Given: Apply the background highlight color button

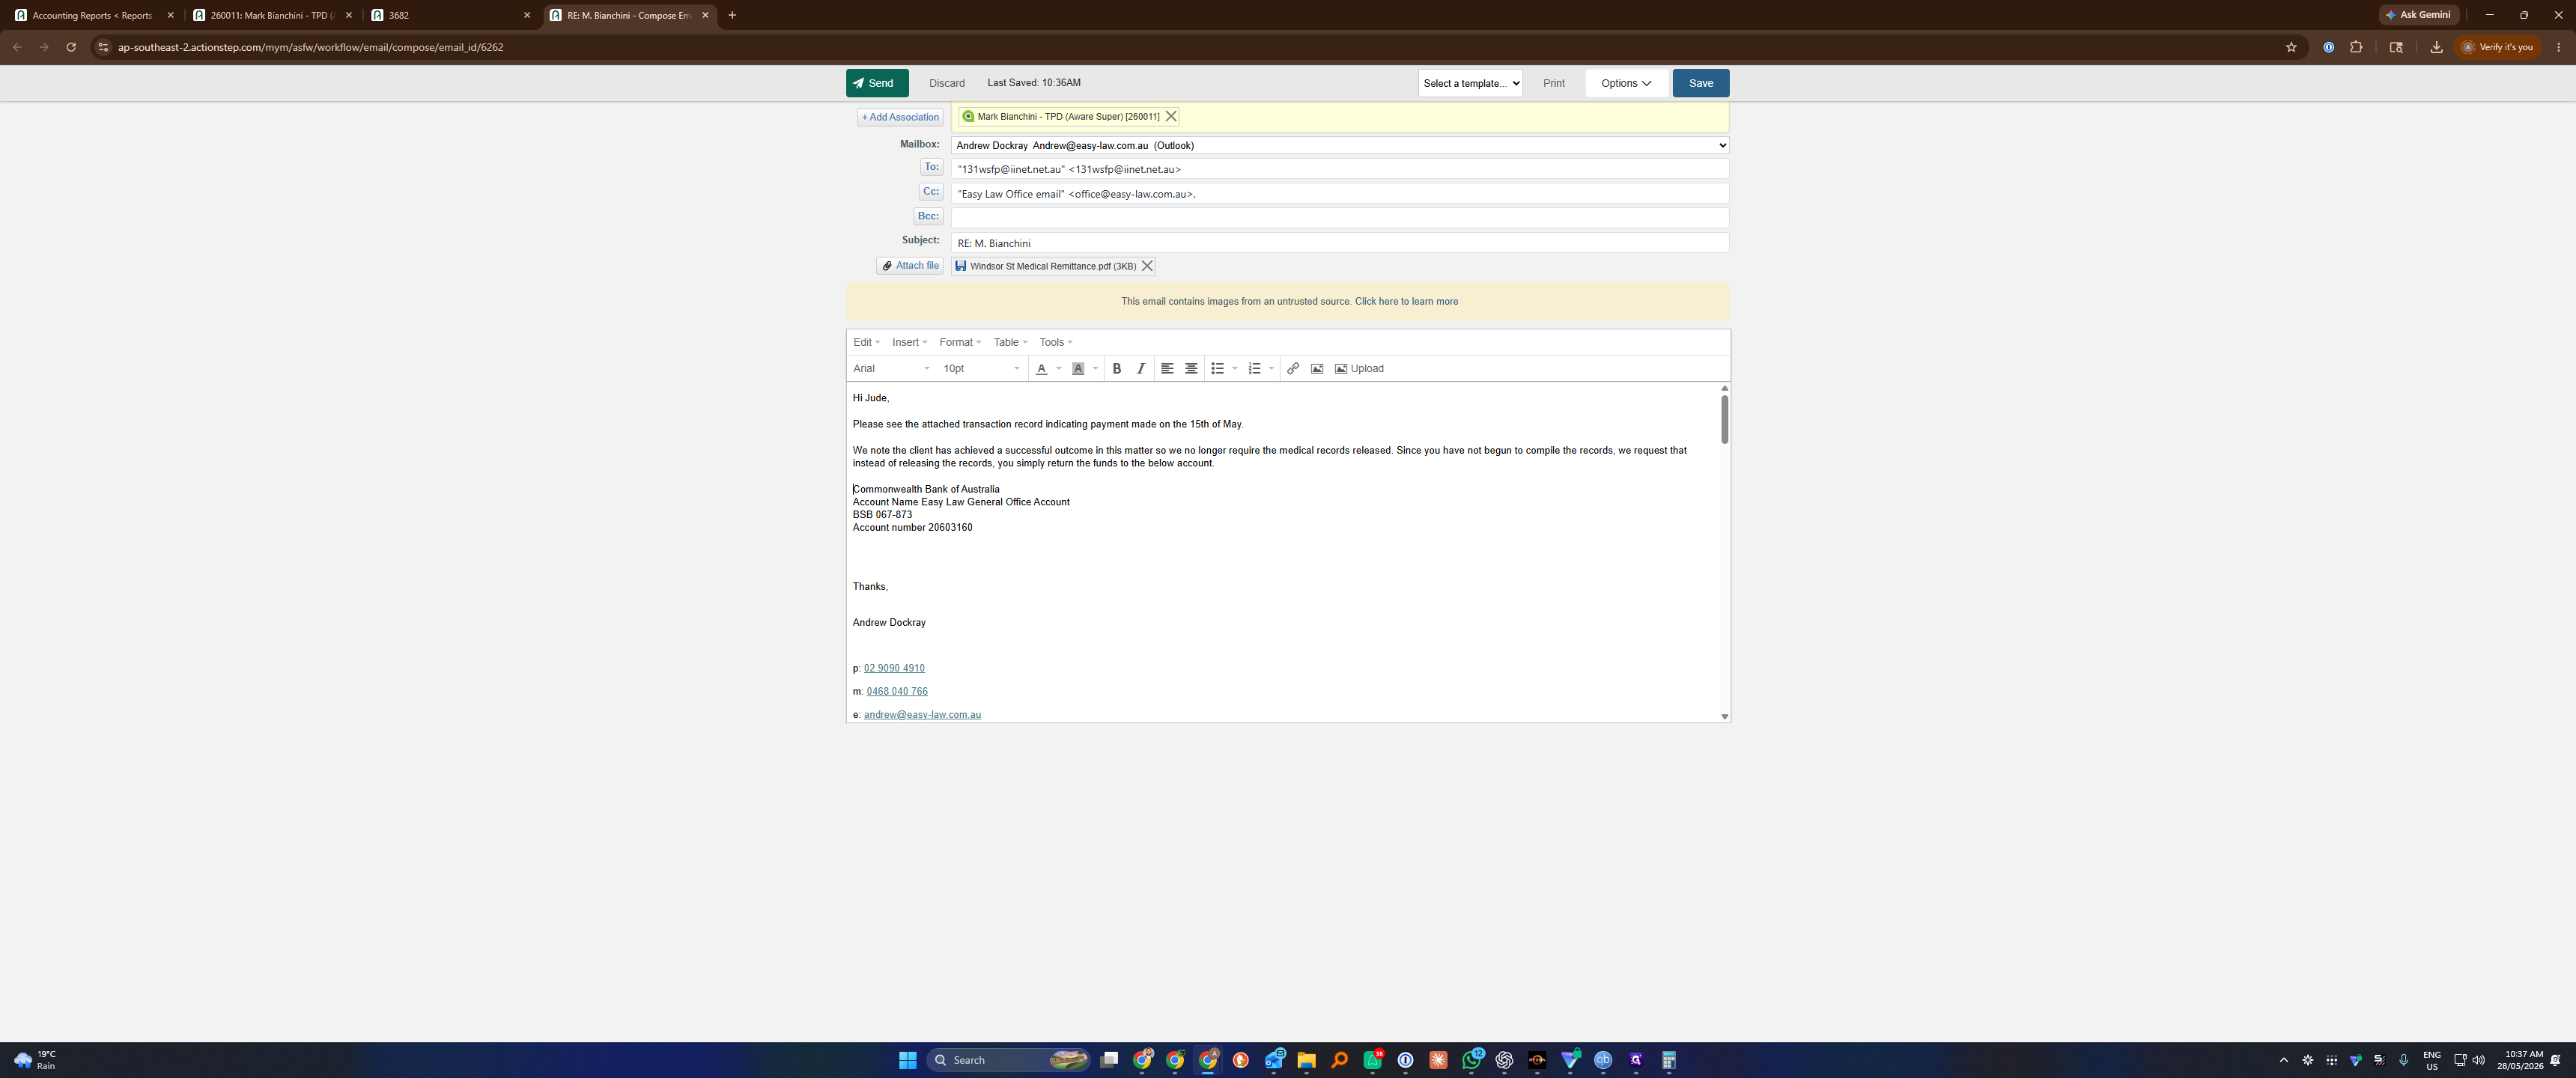Looking at the screenshot, I should tap(1078, 369).
